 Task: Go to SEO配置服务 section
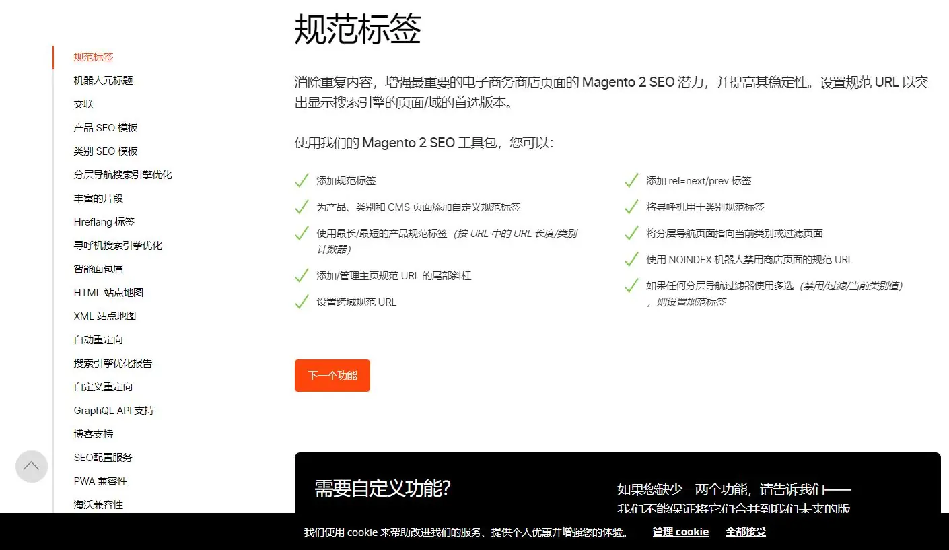point(103,458)
